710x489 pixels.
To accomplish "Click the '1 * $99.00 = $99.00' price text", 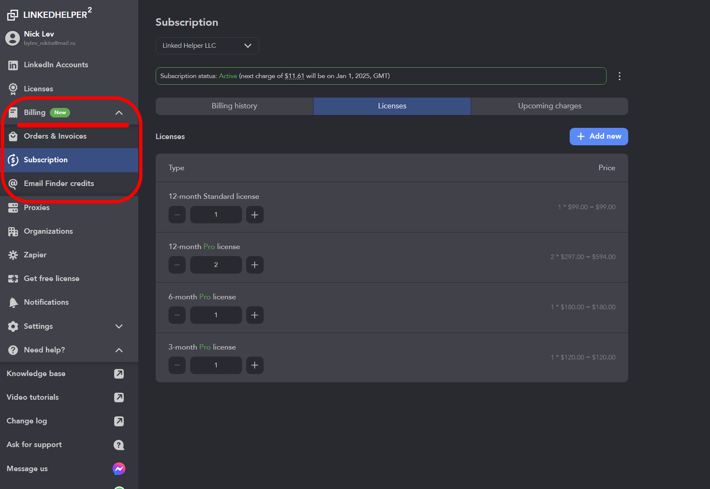I will tap(587, 207).
